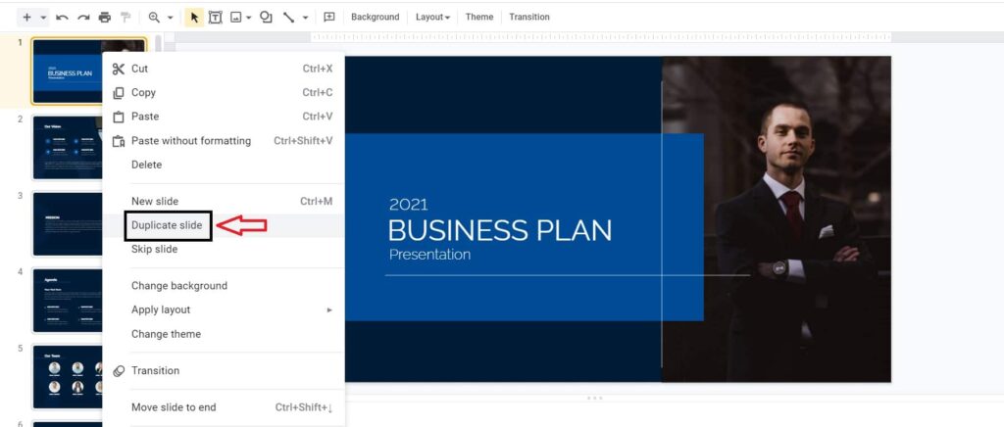Choose Transition from the context menu
The height and width of the screenshot is (427, 1004).
click(224, 371)
